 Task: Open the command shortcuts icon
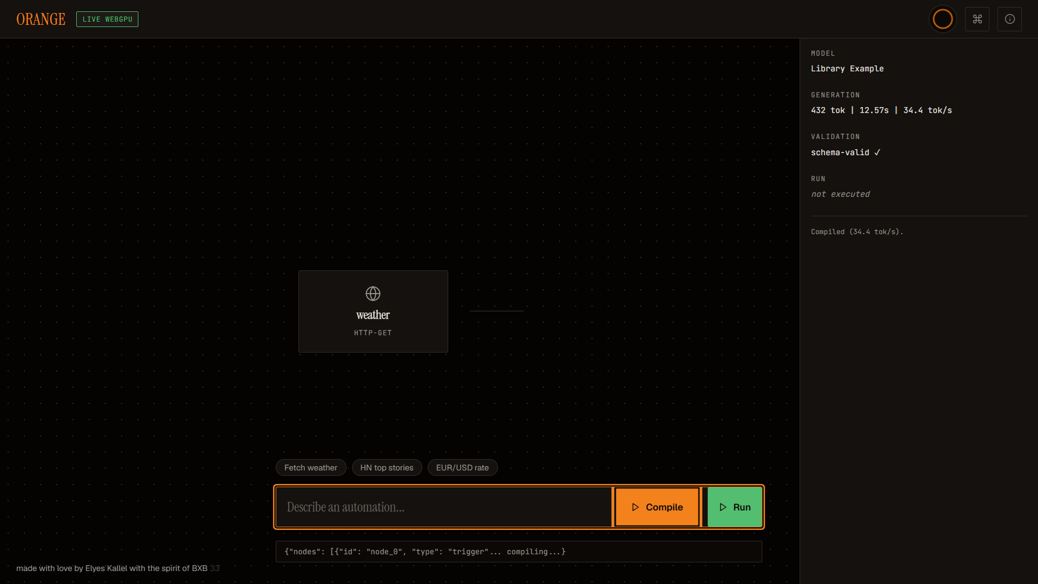coord(977,19)
